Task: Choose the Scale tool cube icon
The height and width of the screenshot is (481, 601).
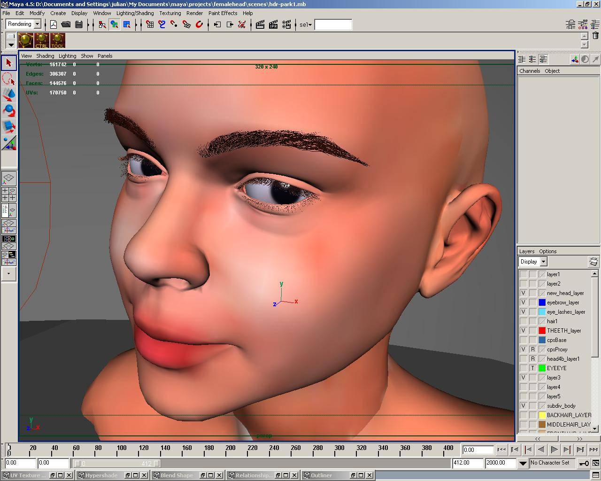Action: (9, 126)
